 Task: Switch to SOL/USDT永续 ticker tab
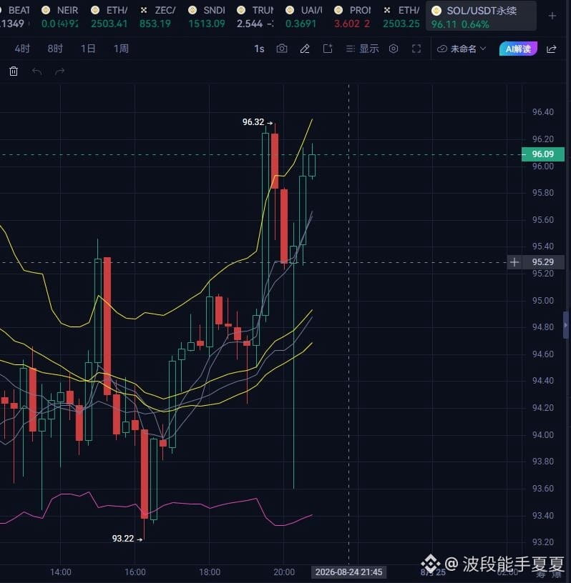[482, 16]
